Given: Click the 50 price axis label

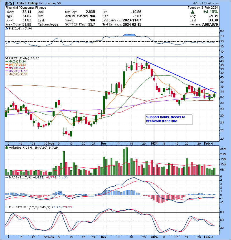Looking at the screenshot, I should click(x=222, y=58).
